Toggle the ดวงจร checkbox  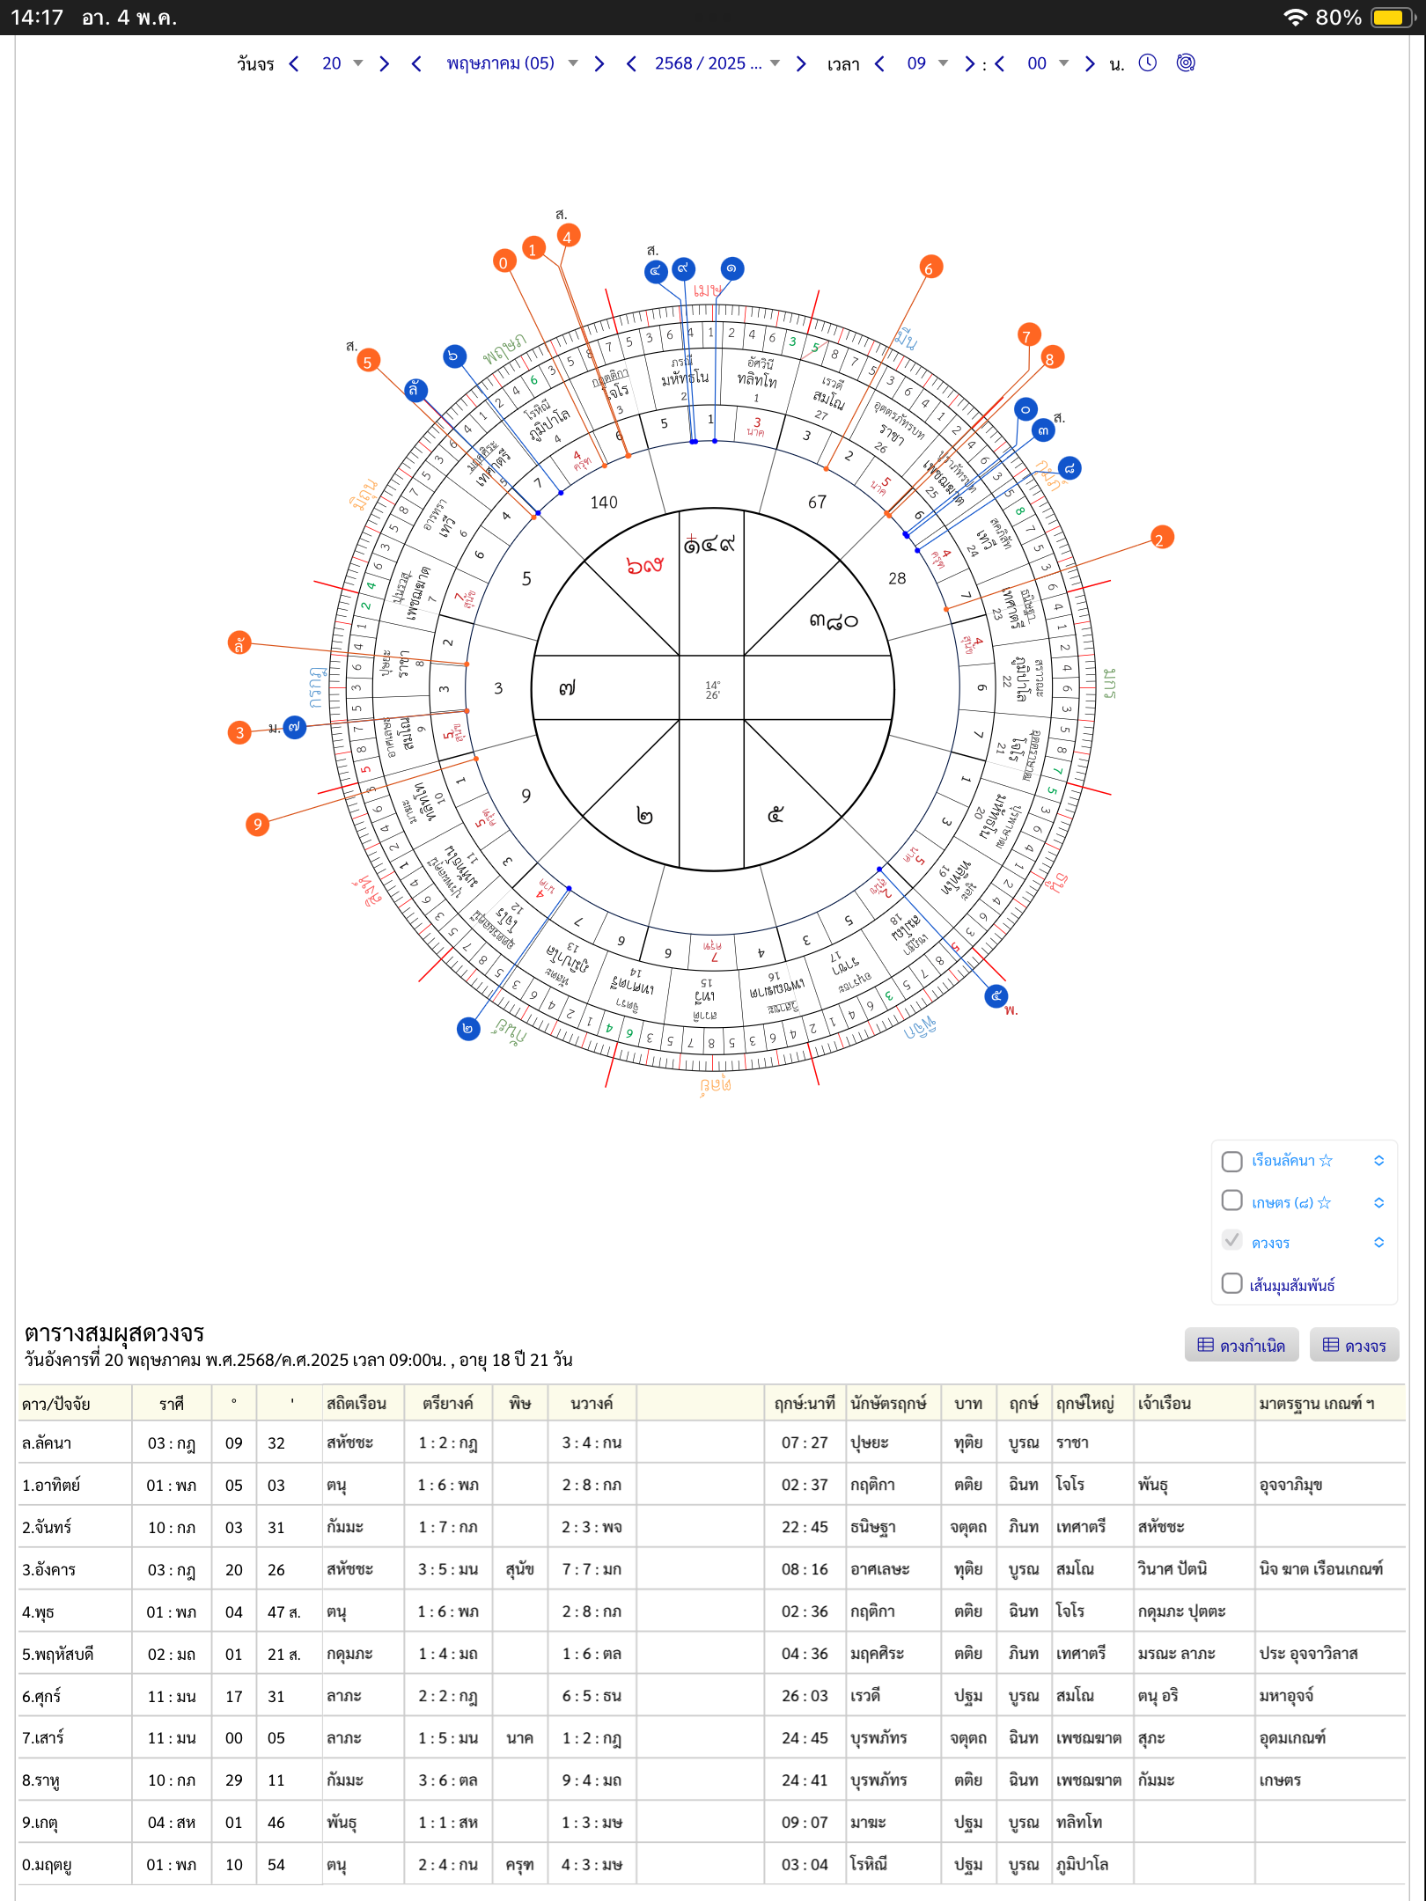click(x=1232, y=1242)
